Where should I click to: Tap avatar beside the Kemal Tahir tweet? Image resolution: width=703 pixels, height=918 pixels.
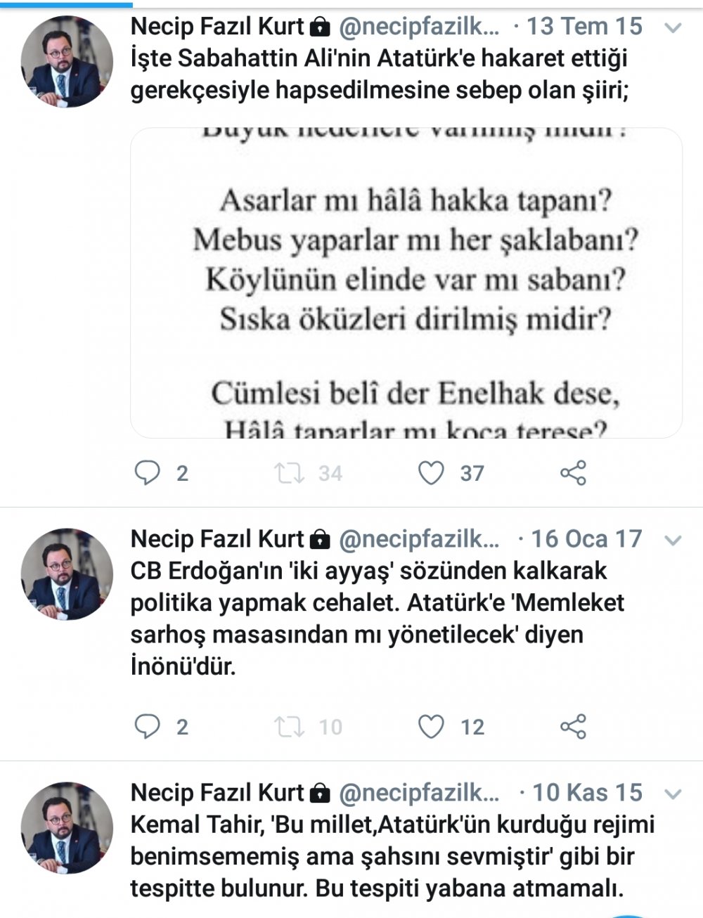(67, 828)
